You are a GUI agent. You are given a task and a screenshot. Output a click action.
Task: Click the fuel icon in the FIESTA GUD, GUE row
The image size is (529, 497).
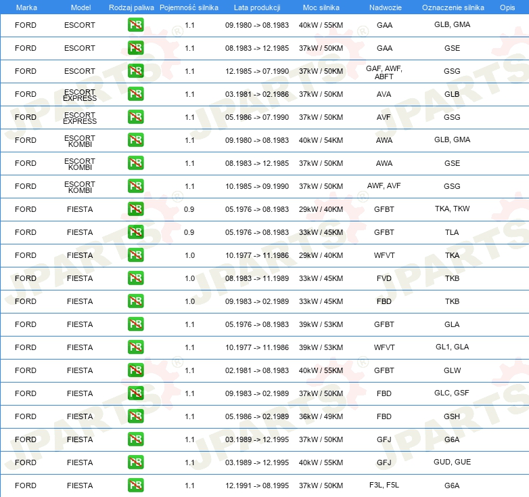(x=135, y=462)
